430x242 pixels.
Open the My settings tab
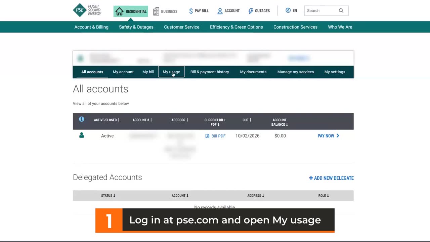(x=335, y=72)
